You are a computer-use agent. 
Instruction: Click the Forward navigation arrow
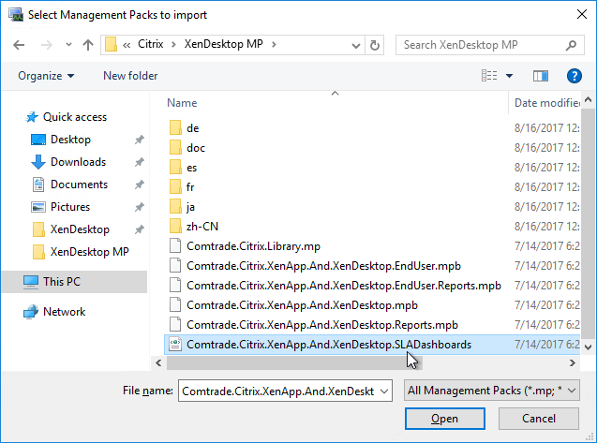(47, 45)
